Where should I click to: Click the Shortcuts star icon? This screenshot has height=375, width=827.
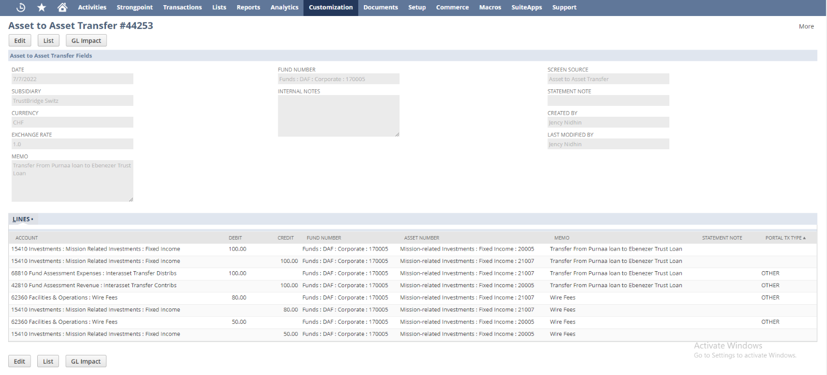(x=42, y=7)
